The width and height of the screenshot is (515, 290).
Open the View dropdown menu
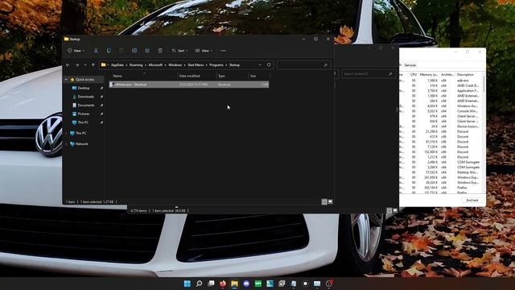coord(204,51)
